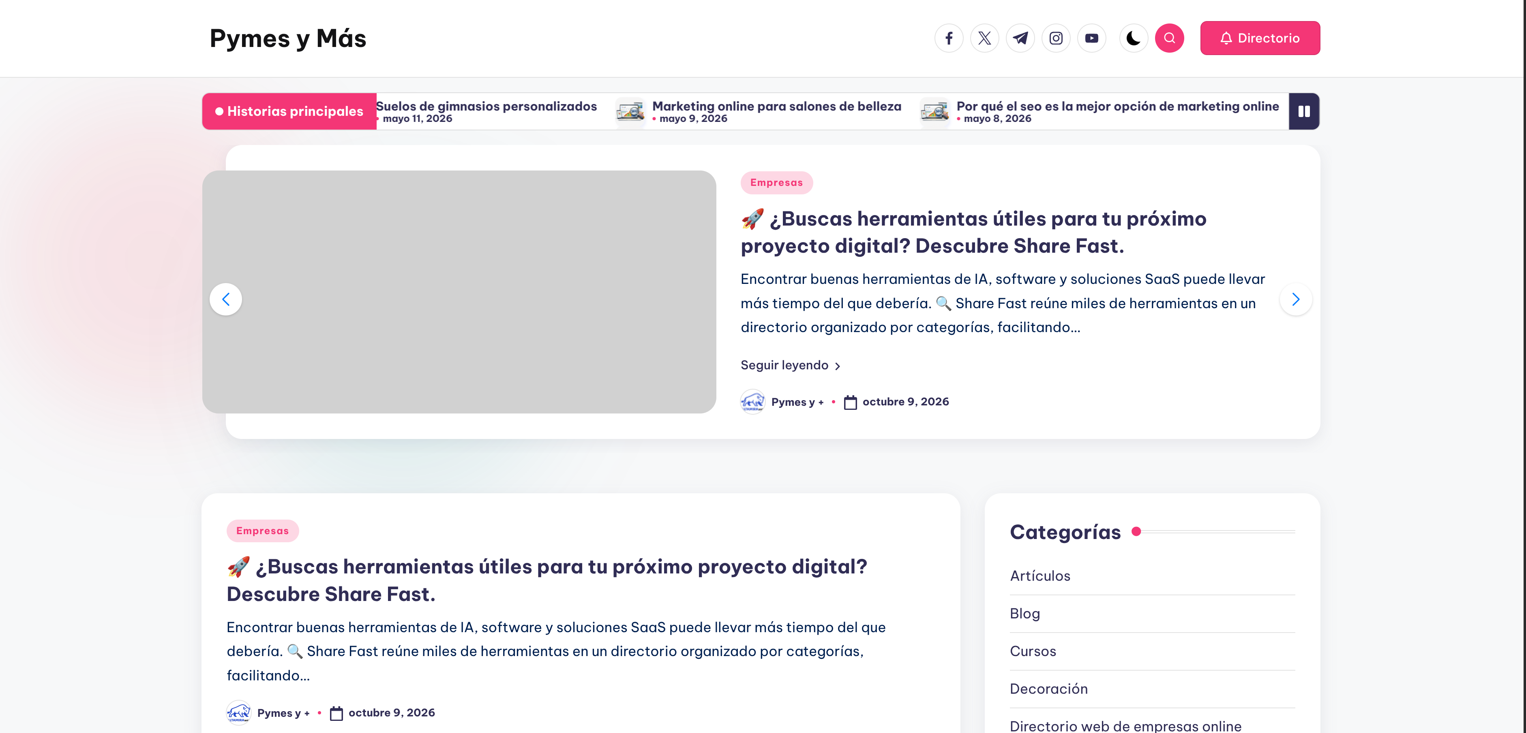Go to previous slide with left arrow
The image size is (1526, 733).
point(226,299)
